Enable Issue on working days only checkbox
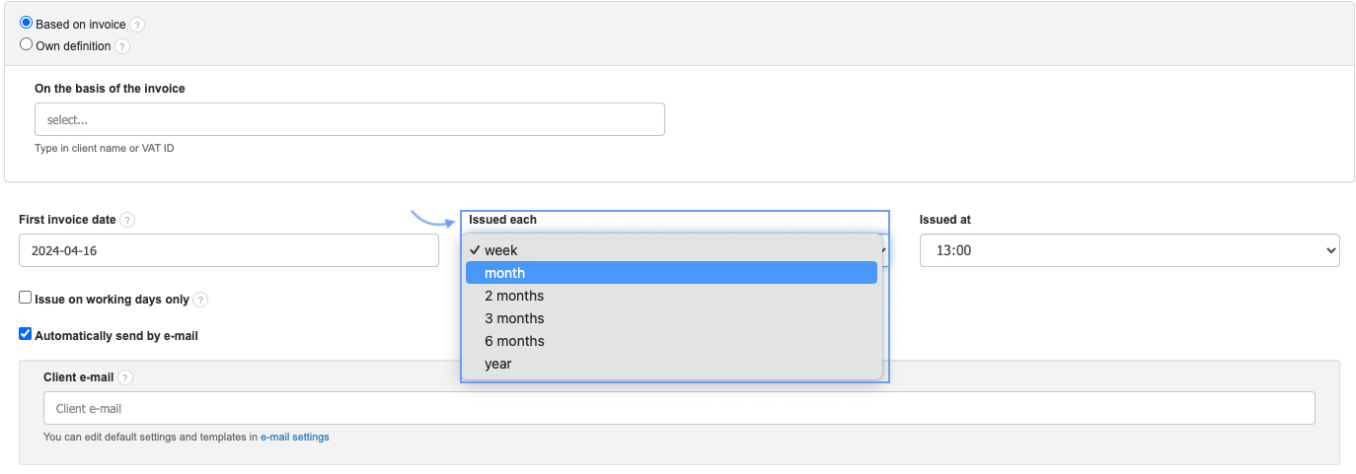 pos(26,299)
